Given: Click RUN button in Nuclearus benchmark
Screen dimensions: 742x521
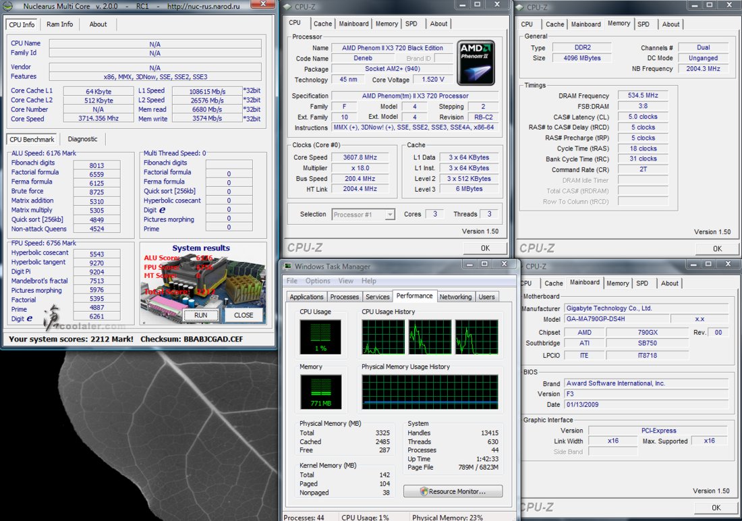Looking at the screenshot, I should coord(200,315).
